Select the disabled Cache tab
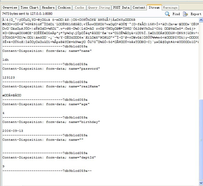 click(79, 7)
